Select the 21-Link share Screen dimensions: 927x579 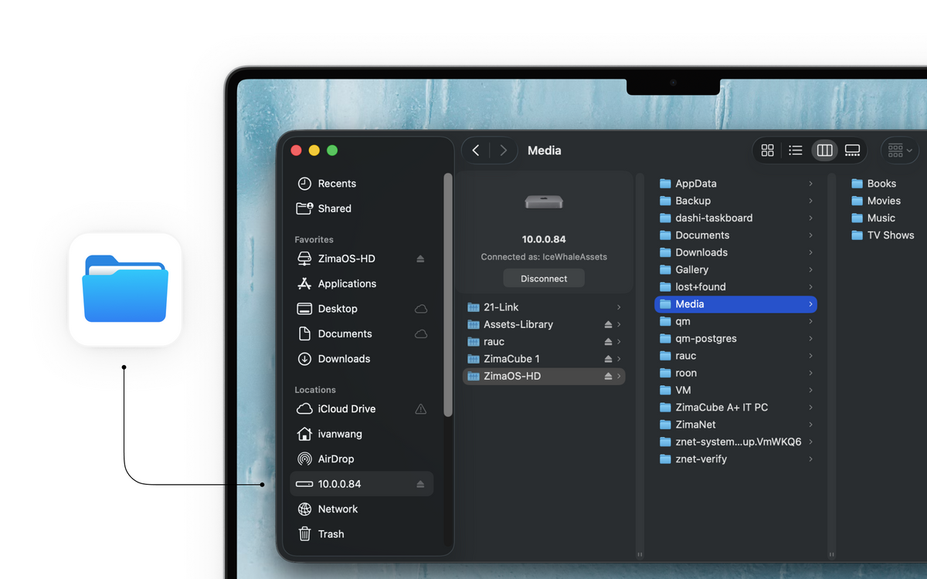[x=544, y=307]
